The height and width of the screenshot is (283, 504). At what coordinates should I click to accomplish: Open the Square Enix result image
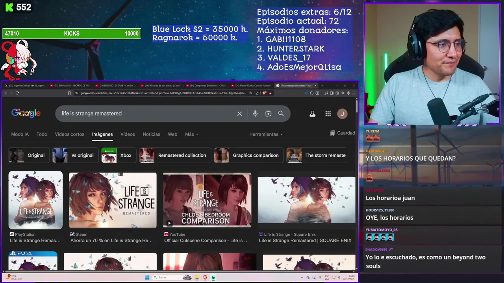[306, 200]
